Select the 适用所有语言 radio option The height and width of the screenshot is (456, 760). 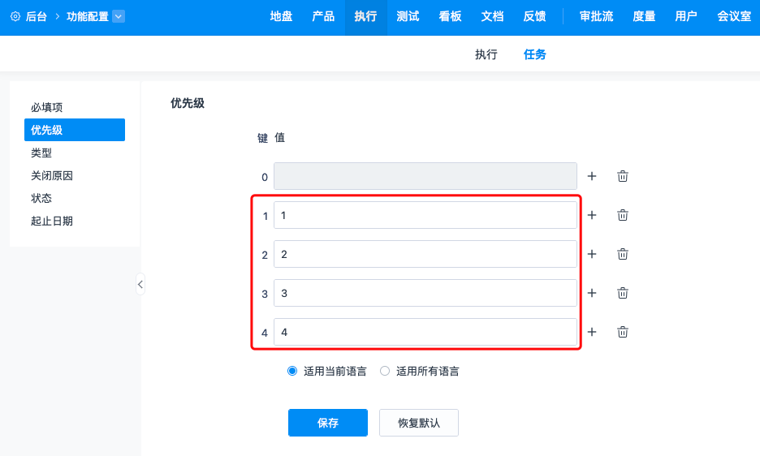tap(385, 371)
